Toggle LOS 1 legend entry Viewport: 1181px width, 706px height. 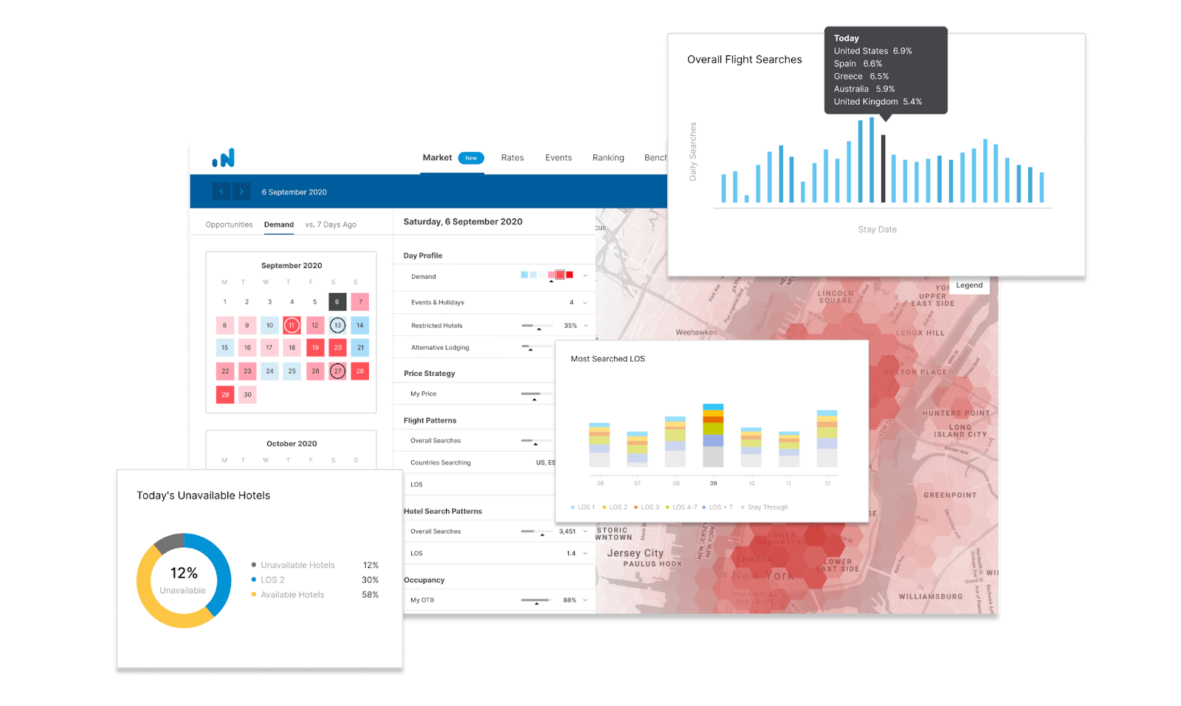(583, 507)
